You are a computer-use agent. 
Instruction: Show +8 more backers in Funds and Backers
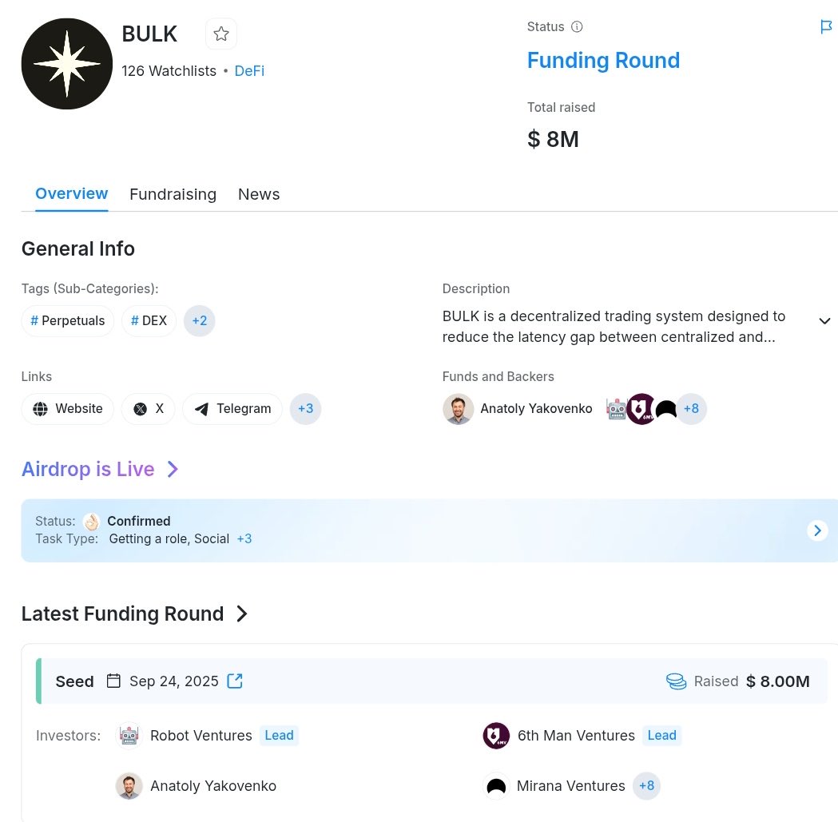tap(691, 409)
